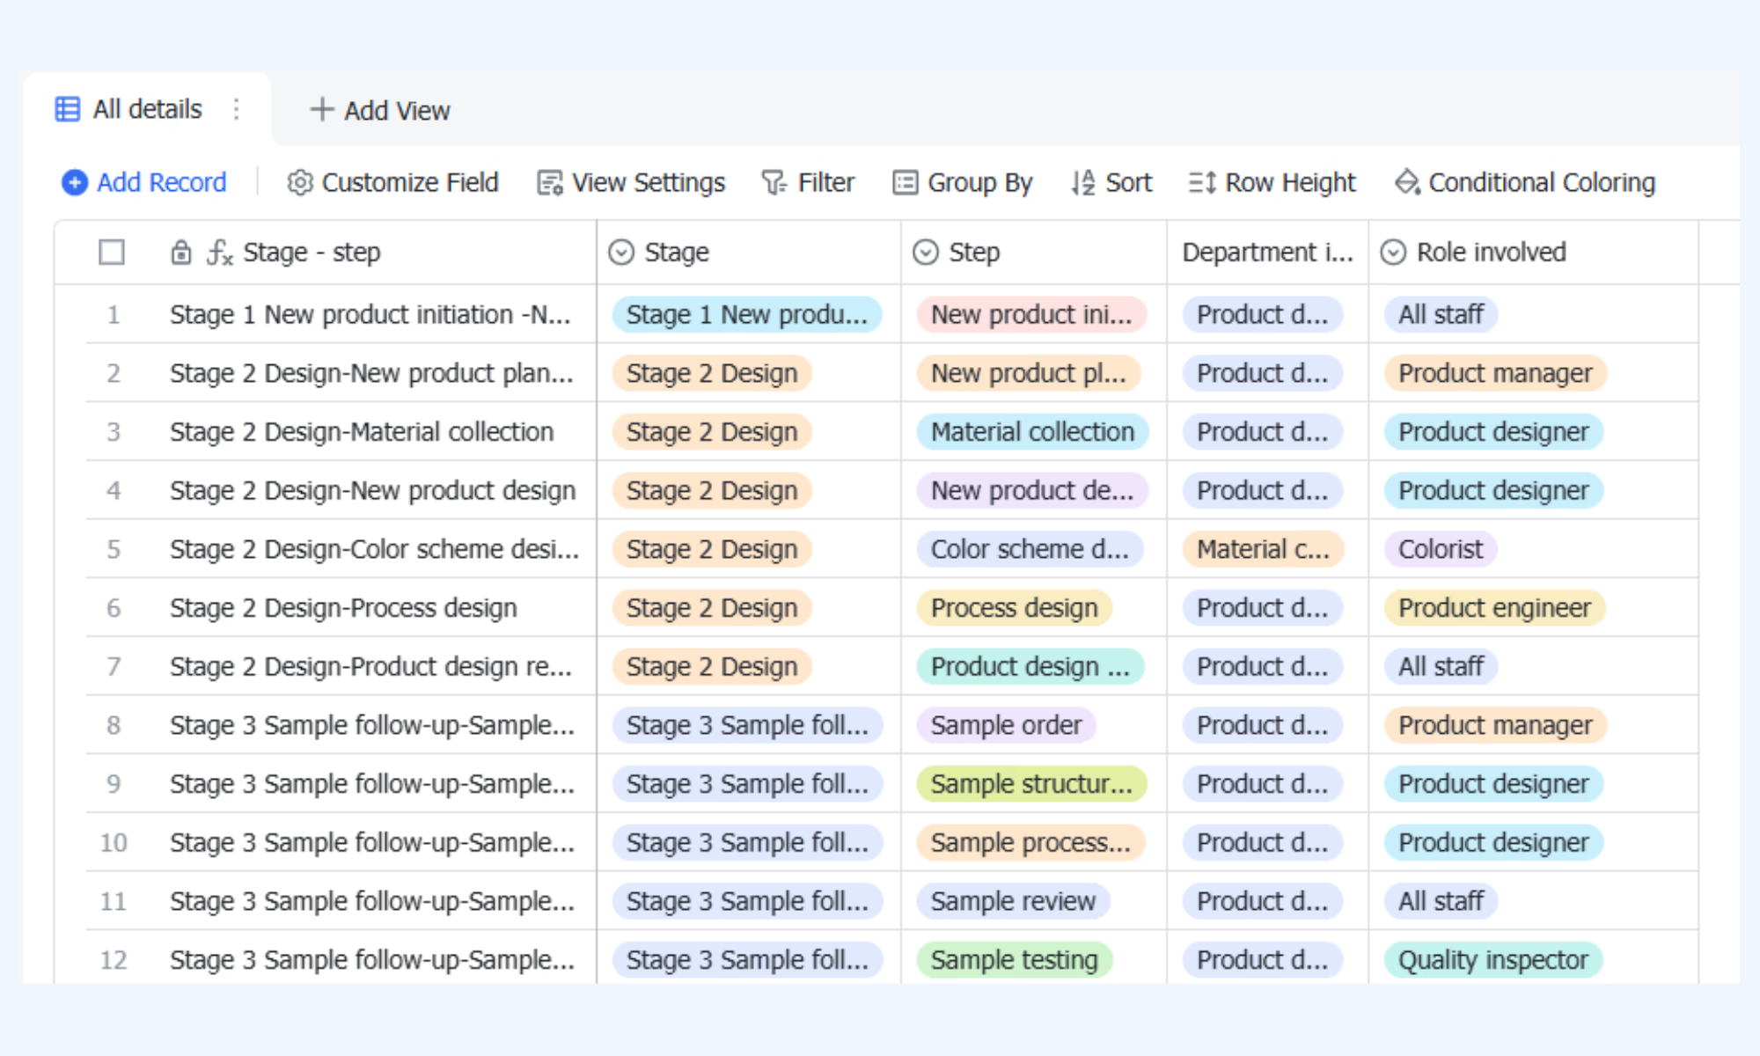1760x1056 pixels.
Task: Click row number 10 of the table
Action: [114, 842]
